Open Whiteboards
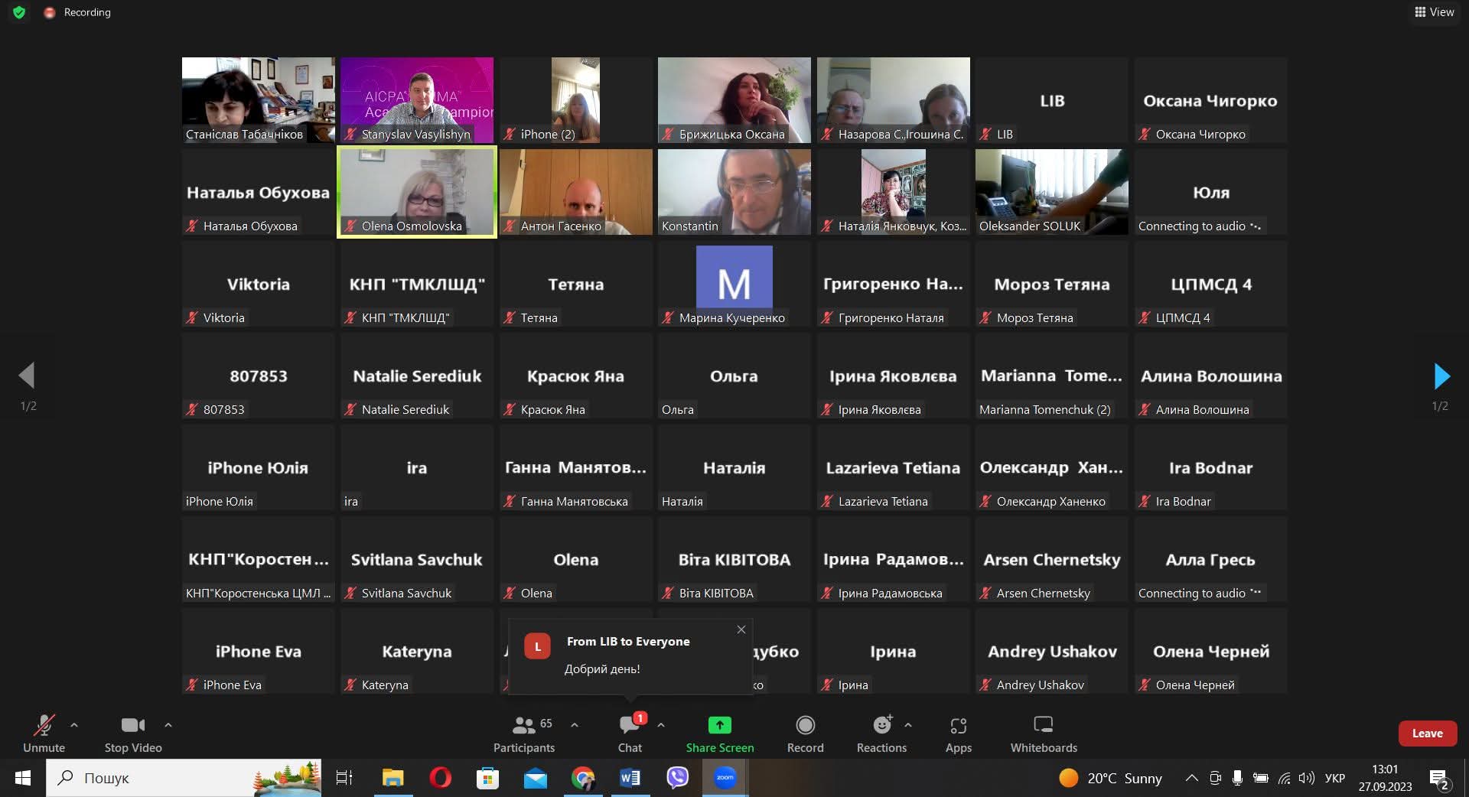The width and height of the screenshot is (1469, 797). point(1043,734)
